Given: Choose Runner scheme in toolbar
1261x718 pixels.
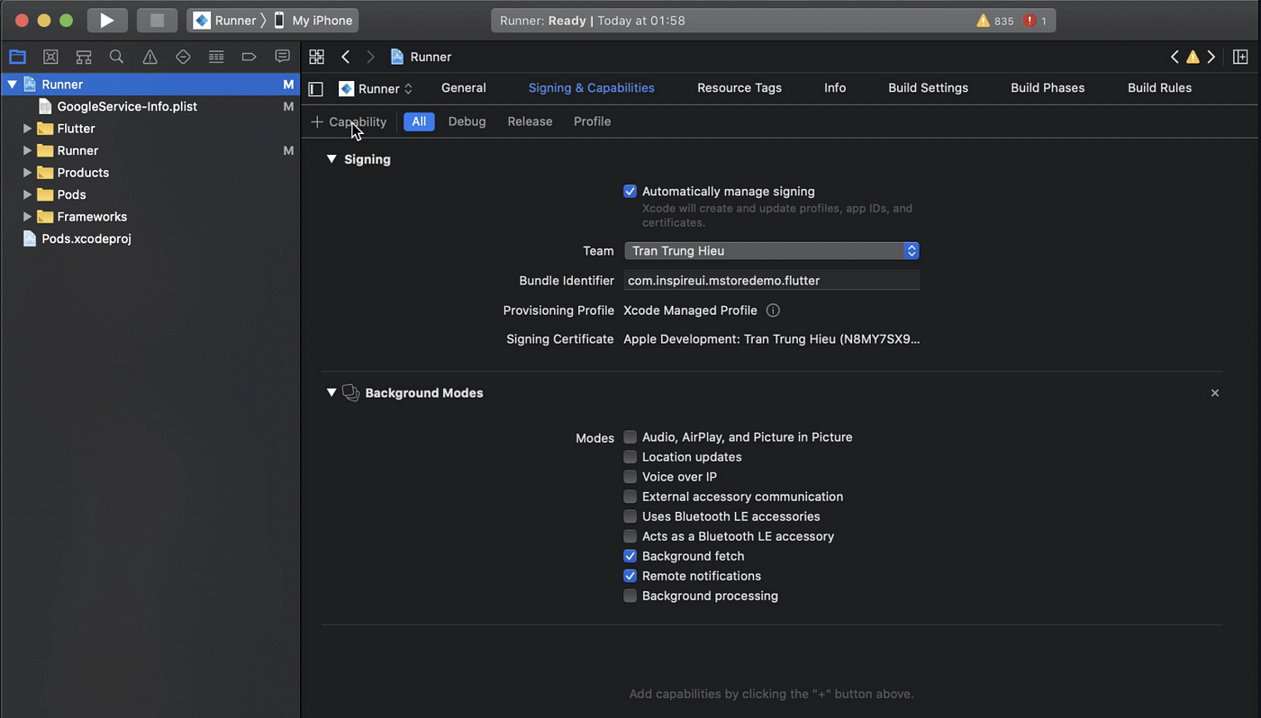Looking at the screenshot, I should click(x=225, y=21).
